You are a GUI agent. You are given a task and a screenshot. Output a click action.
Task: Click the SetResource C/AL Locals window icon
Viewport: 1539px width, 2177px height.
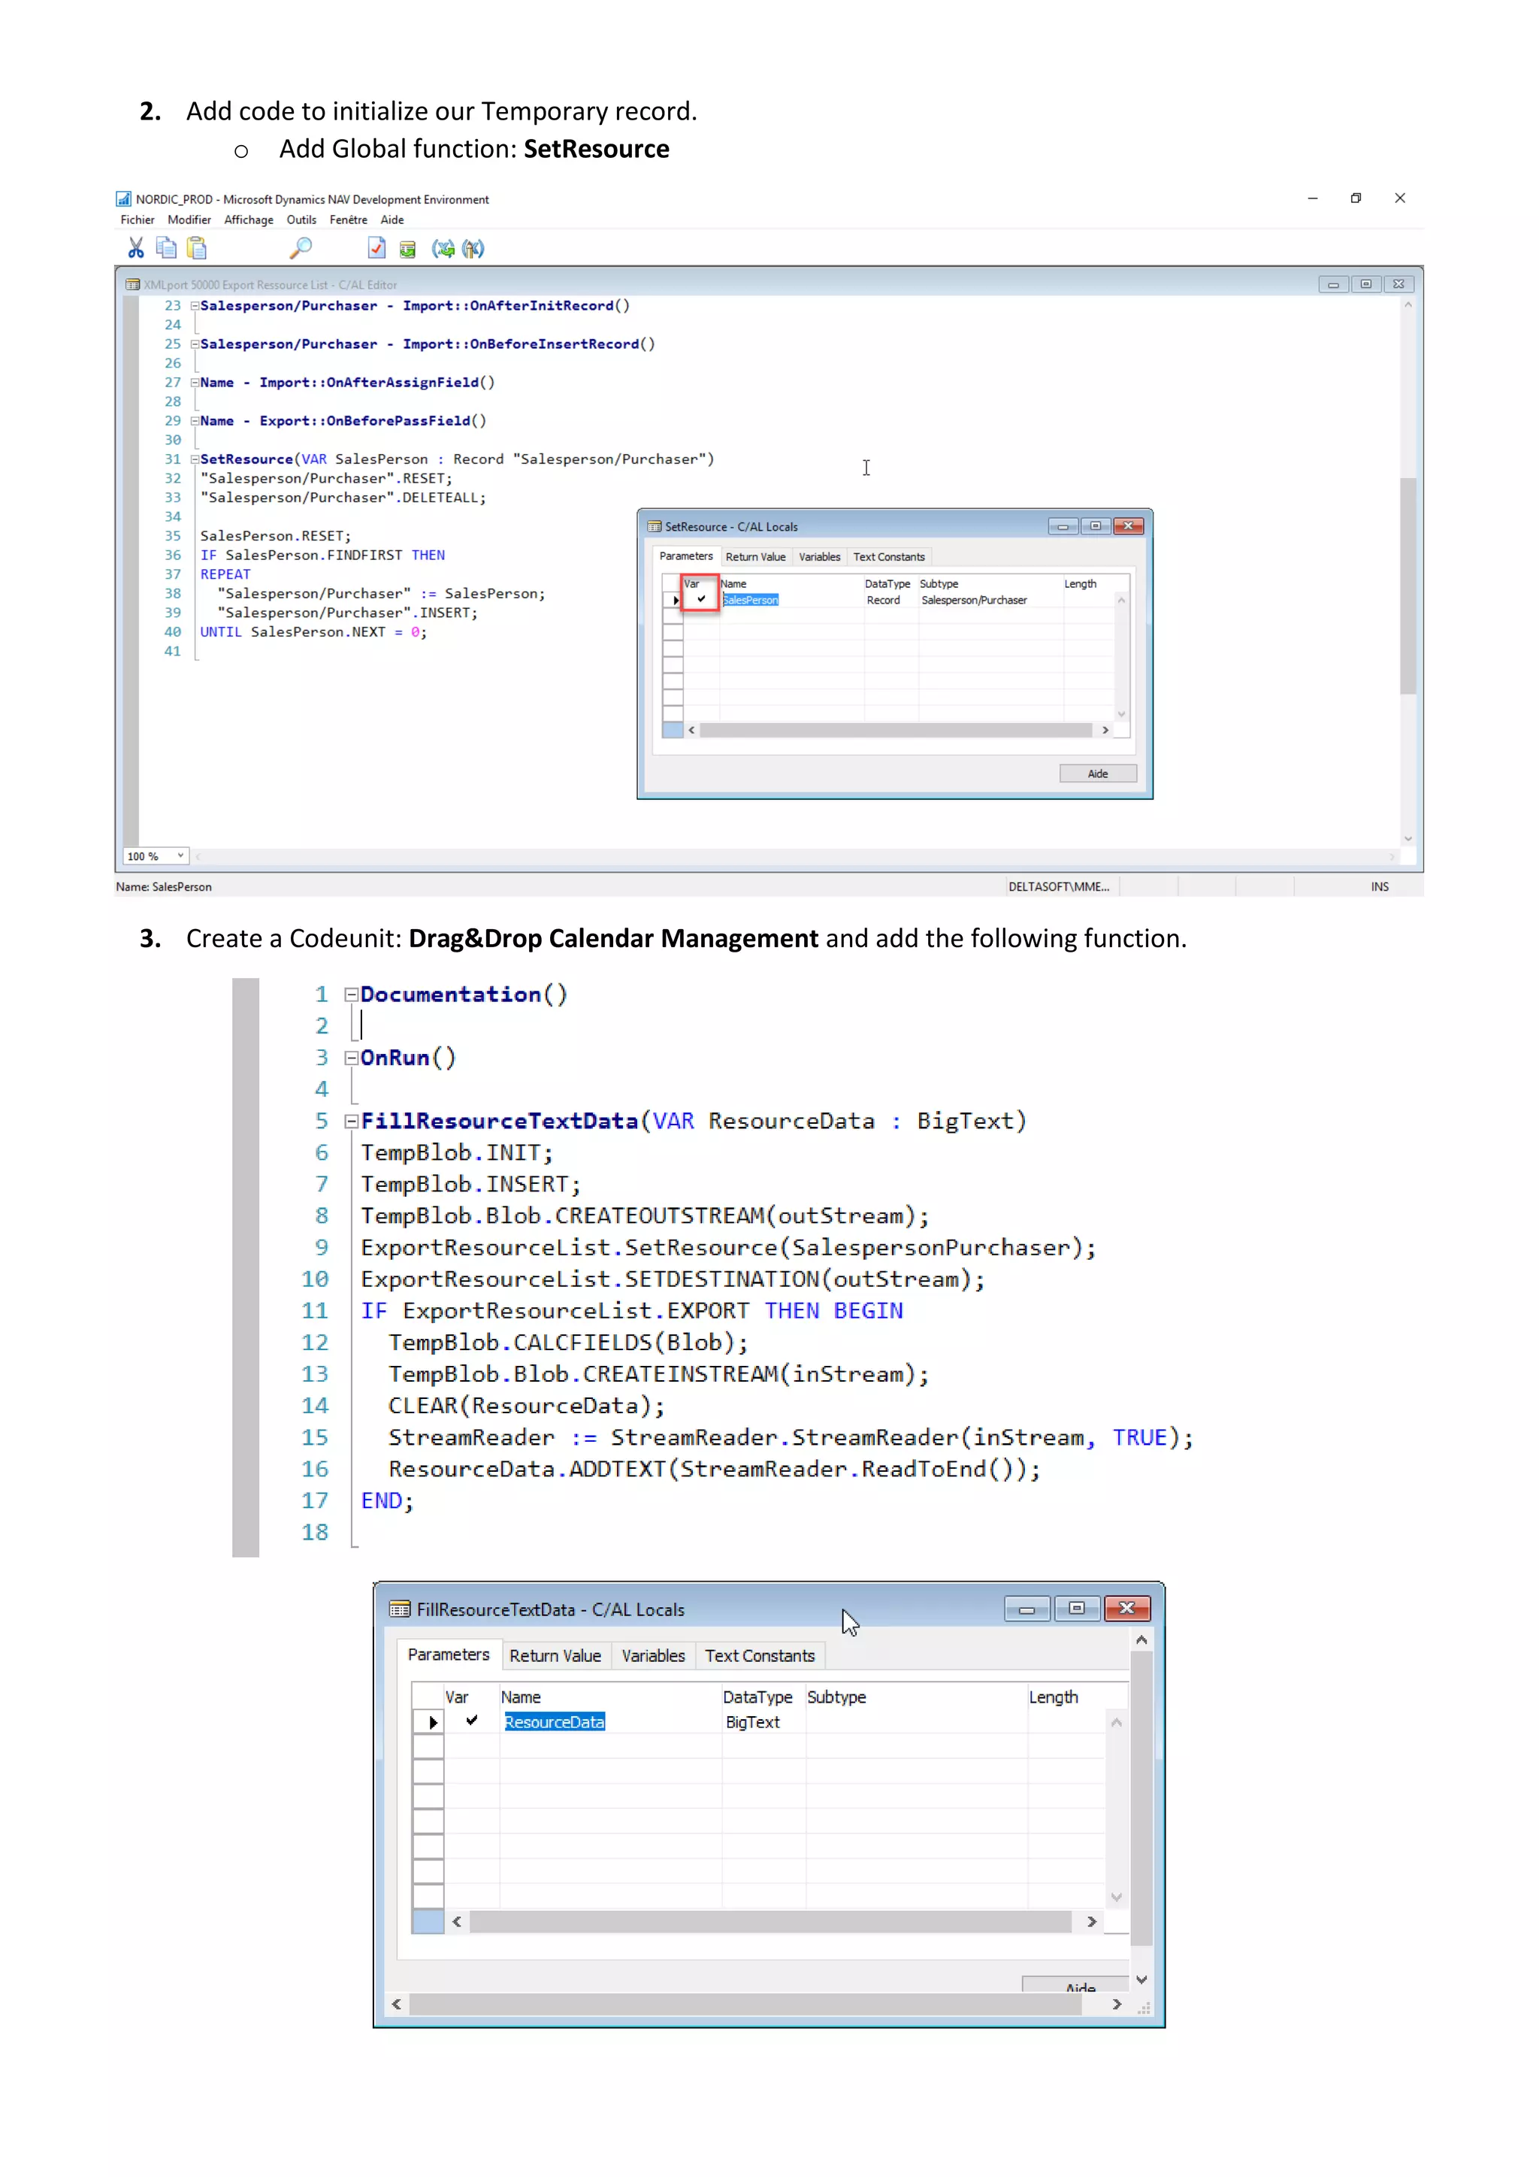click(x=654, y=526)
